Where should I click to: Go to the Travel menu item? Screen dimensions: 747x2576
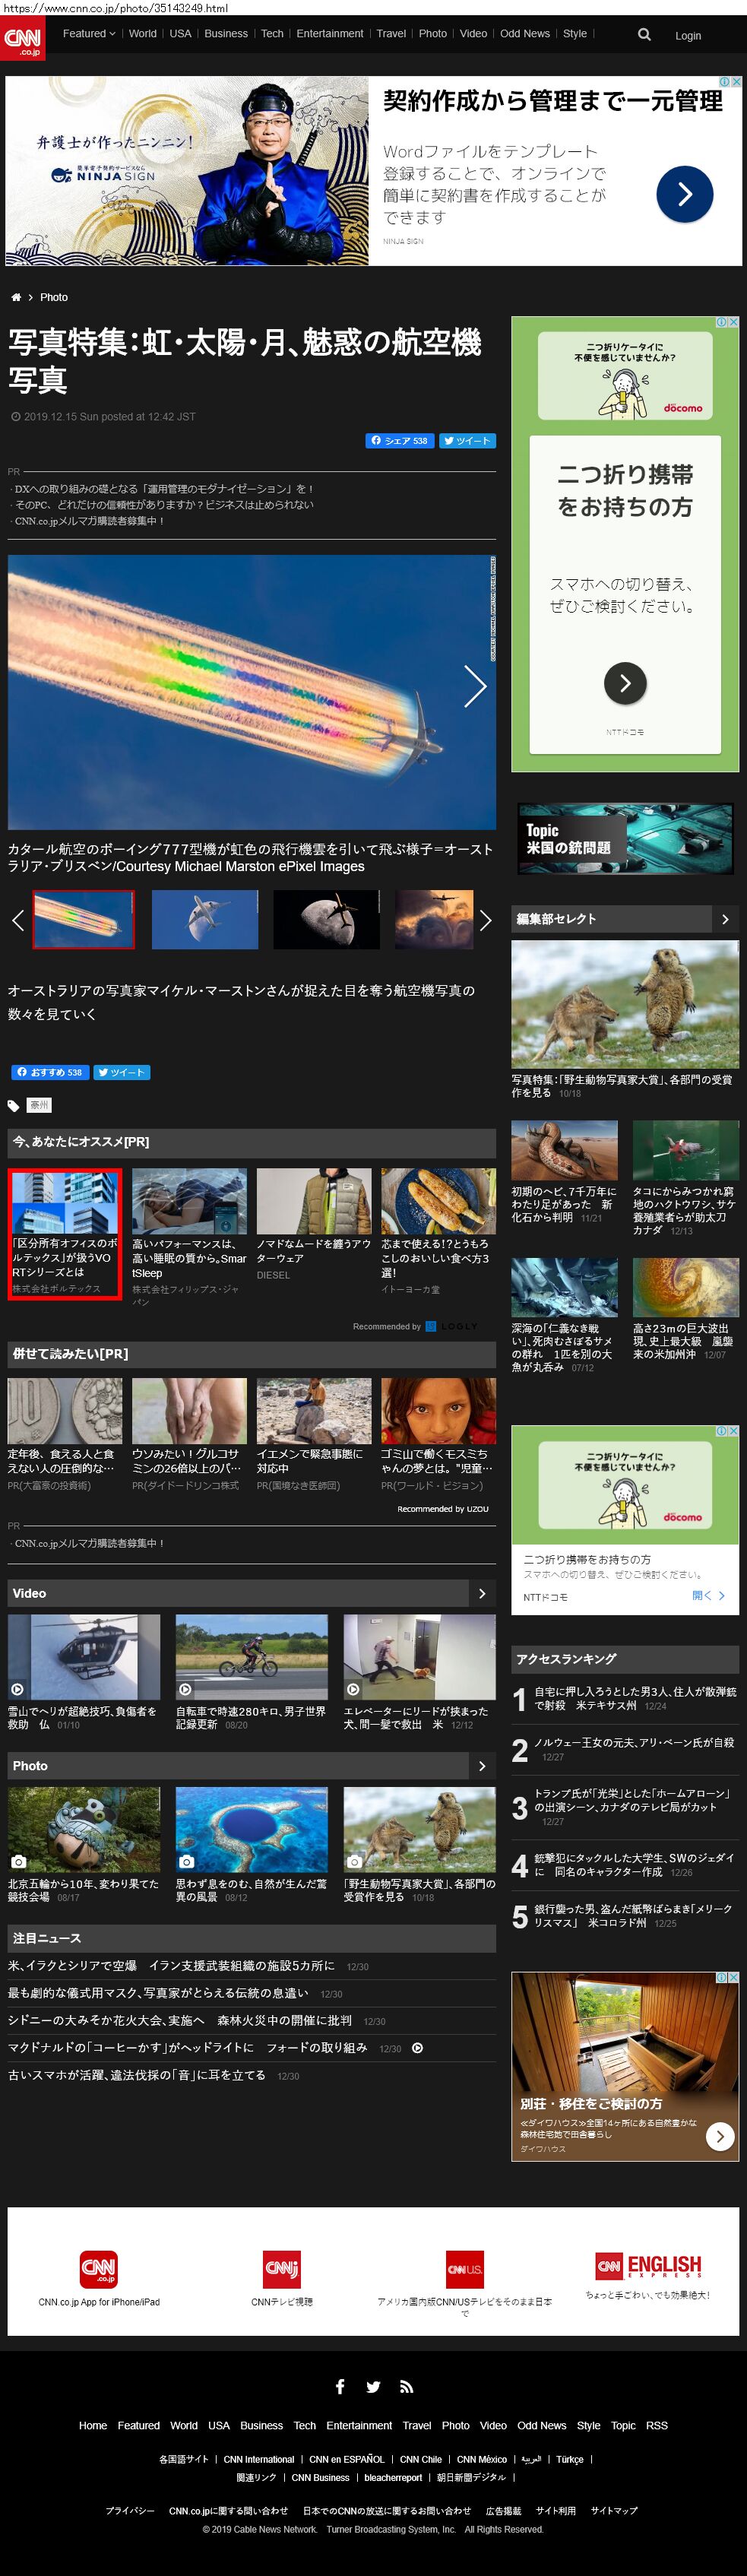click(390, 34)
